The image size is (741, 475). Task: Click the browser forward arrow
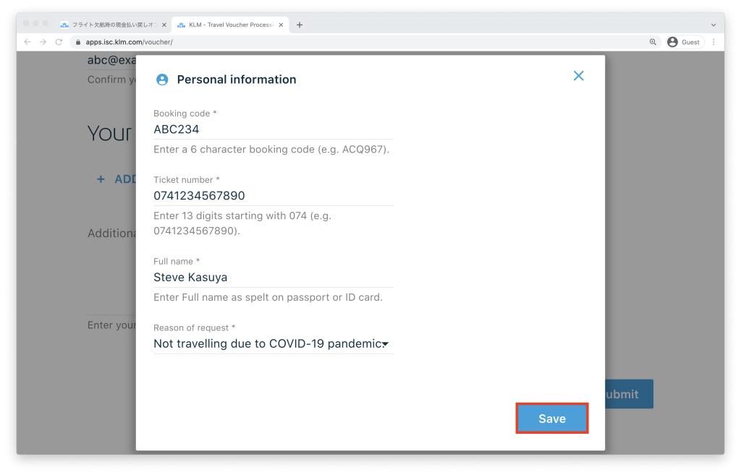click(43, 42)
